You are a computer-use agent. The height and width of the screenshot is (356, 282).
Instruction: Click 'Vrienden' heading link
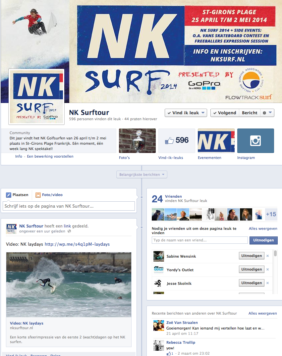tap(173, 196)
